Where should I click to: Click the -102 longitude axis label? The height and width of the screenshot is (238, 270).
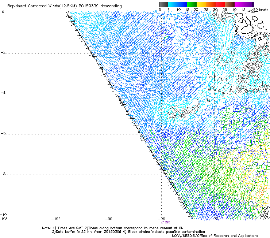(x=56, y=219)
